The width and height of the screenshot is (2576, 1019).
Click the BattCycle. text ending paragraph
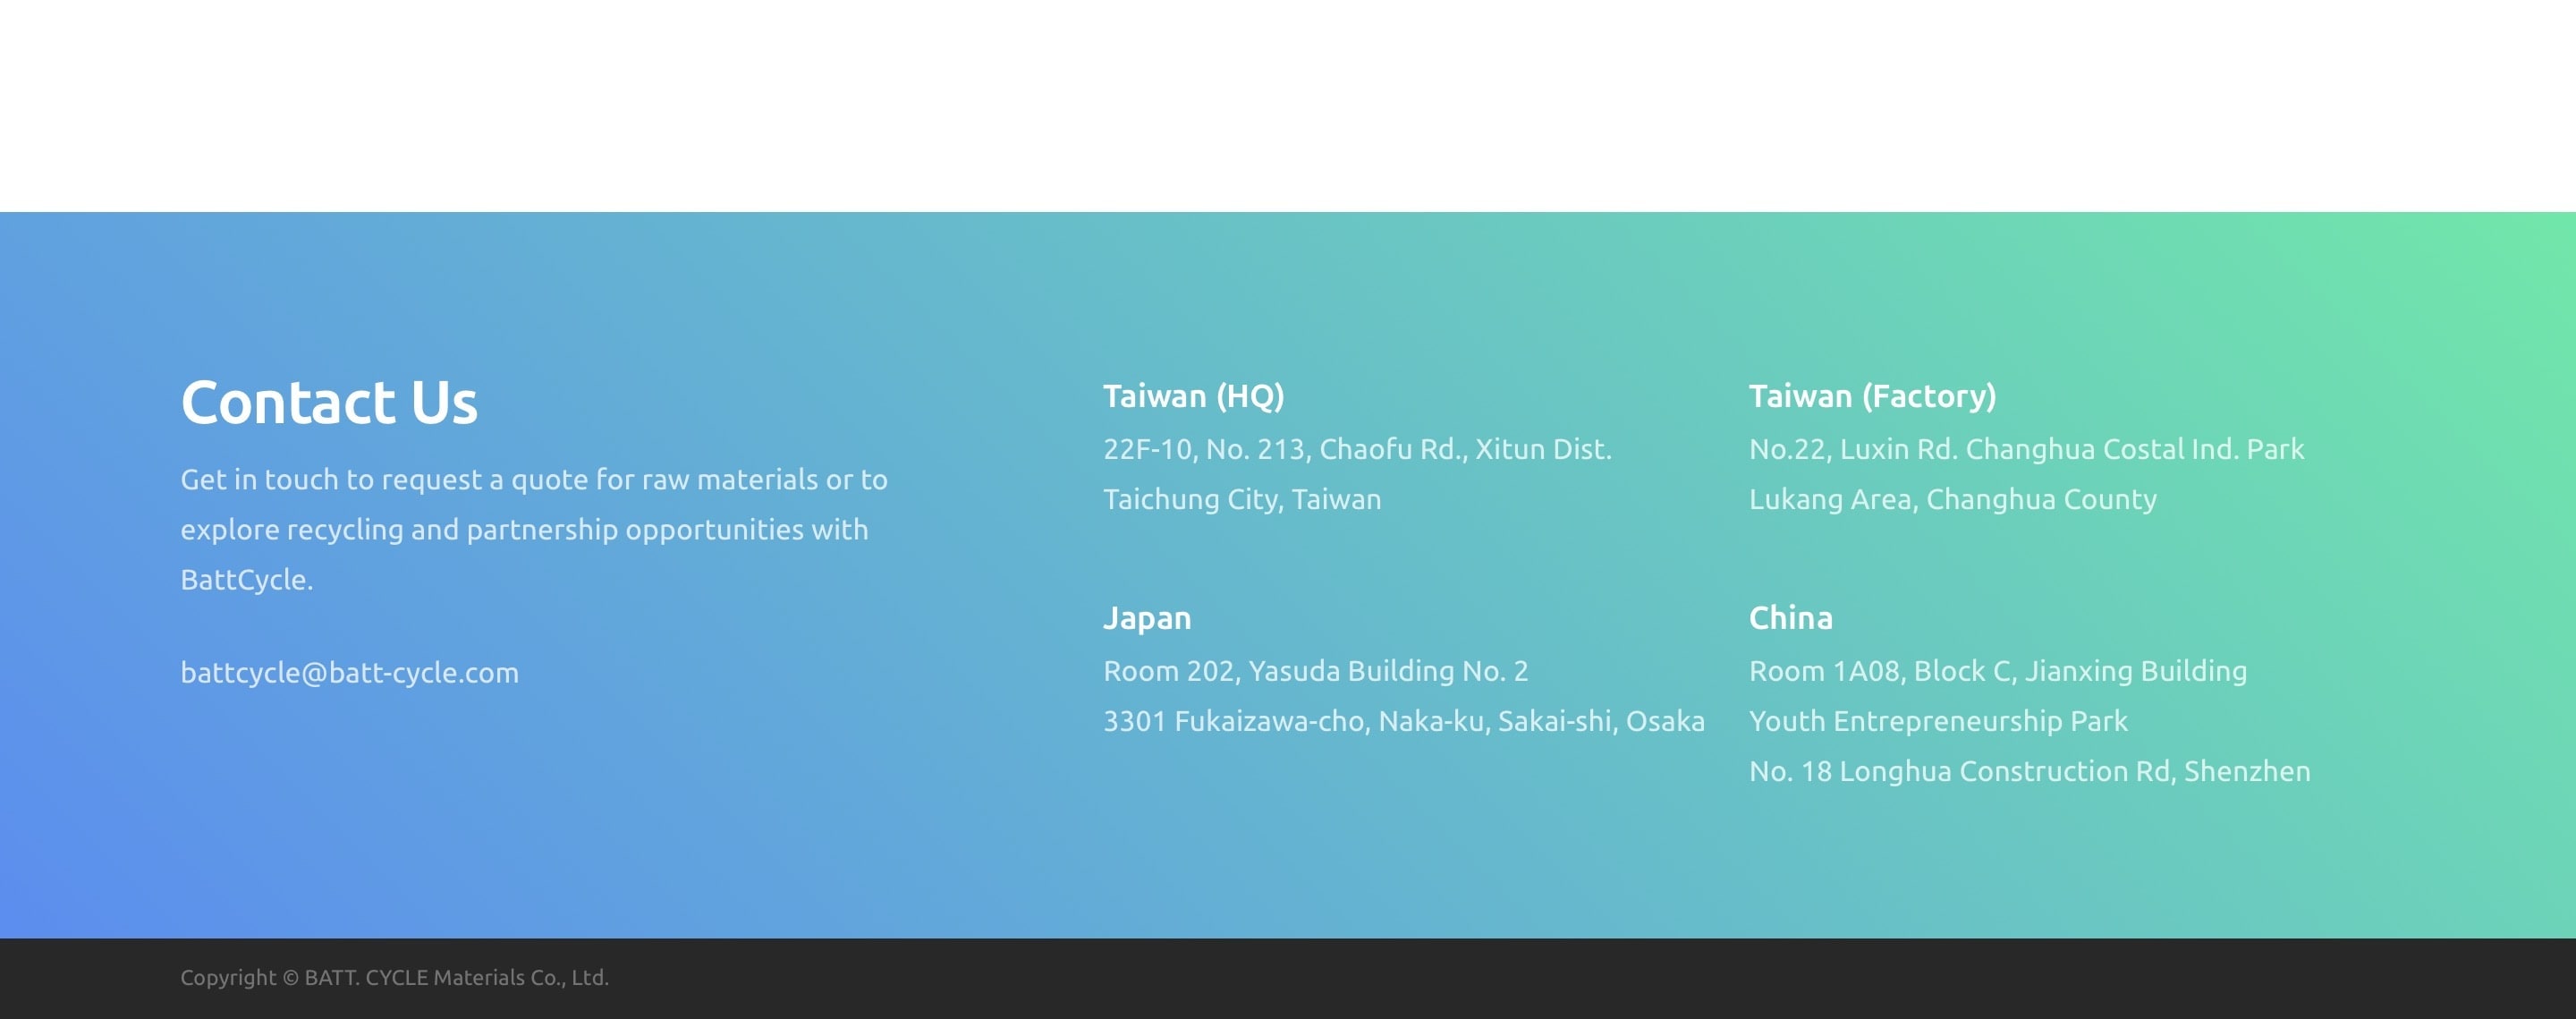(246, 580)
